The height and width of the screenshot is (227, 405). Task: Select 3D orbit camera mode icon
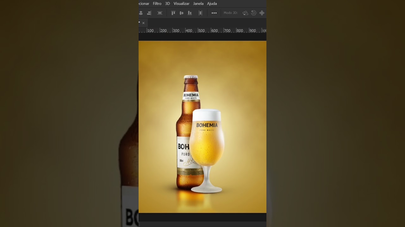245,13
